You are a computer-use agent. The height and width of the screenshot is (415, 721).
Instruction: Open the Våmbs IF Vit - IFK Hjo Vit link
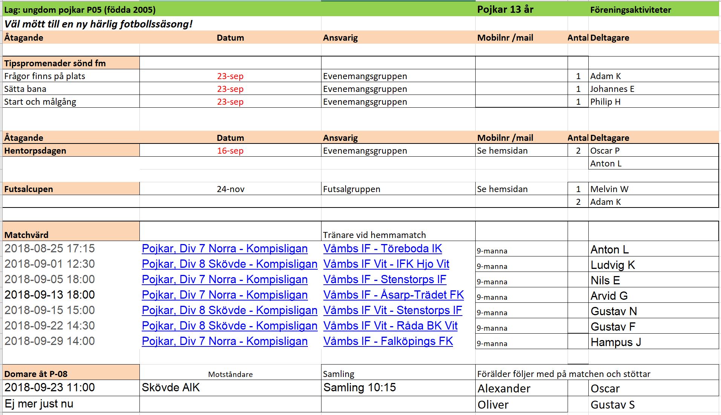coord(386,264)
